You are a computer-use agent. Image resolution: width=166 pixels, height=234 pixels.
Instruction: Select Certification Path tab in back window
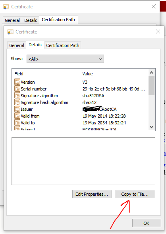pyautogui.click(x=58, y=20)
